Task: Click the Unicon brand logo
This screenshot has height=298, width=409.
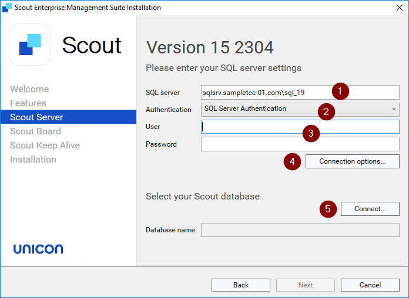Action: 38,249
